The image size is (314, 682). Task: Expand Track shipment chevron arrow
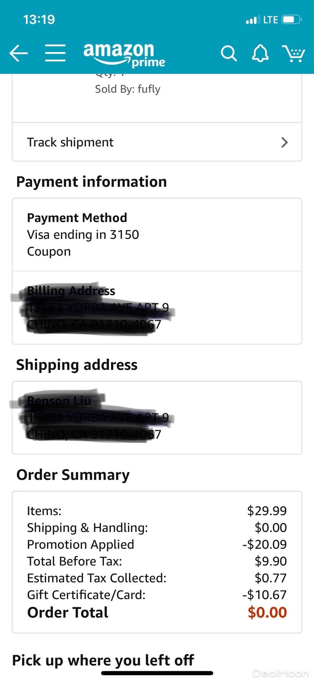pyautogui.click(x=284, y=142)
